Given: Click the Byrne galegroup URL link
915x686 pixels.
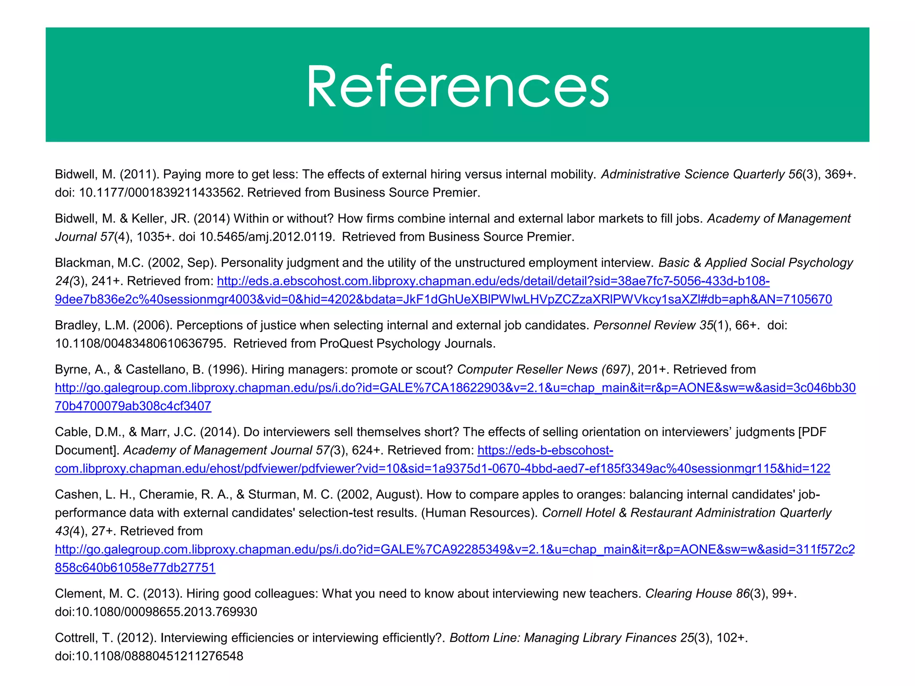Looking at the screenshot, I should pos(455,388).
